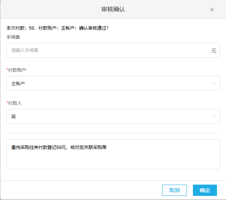Click the 付款账户 field label
The height and width of the screenshot is (200, 226).
tap(16, 70)
